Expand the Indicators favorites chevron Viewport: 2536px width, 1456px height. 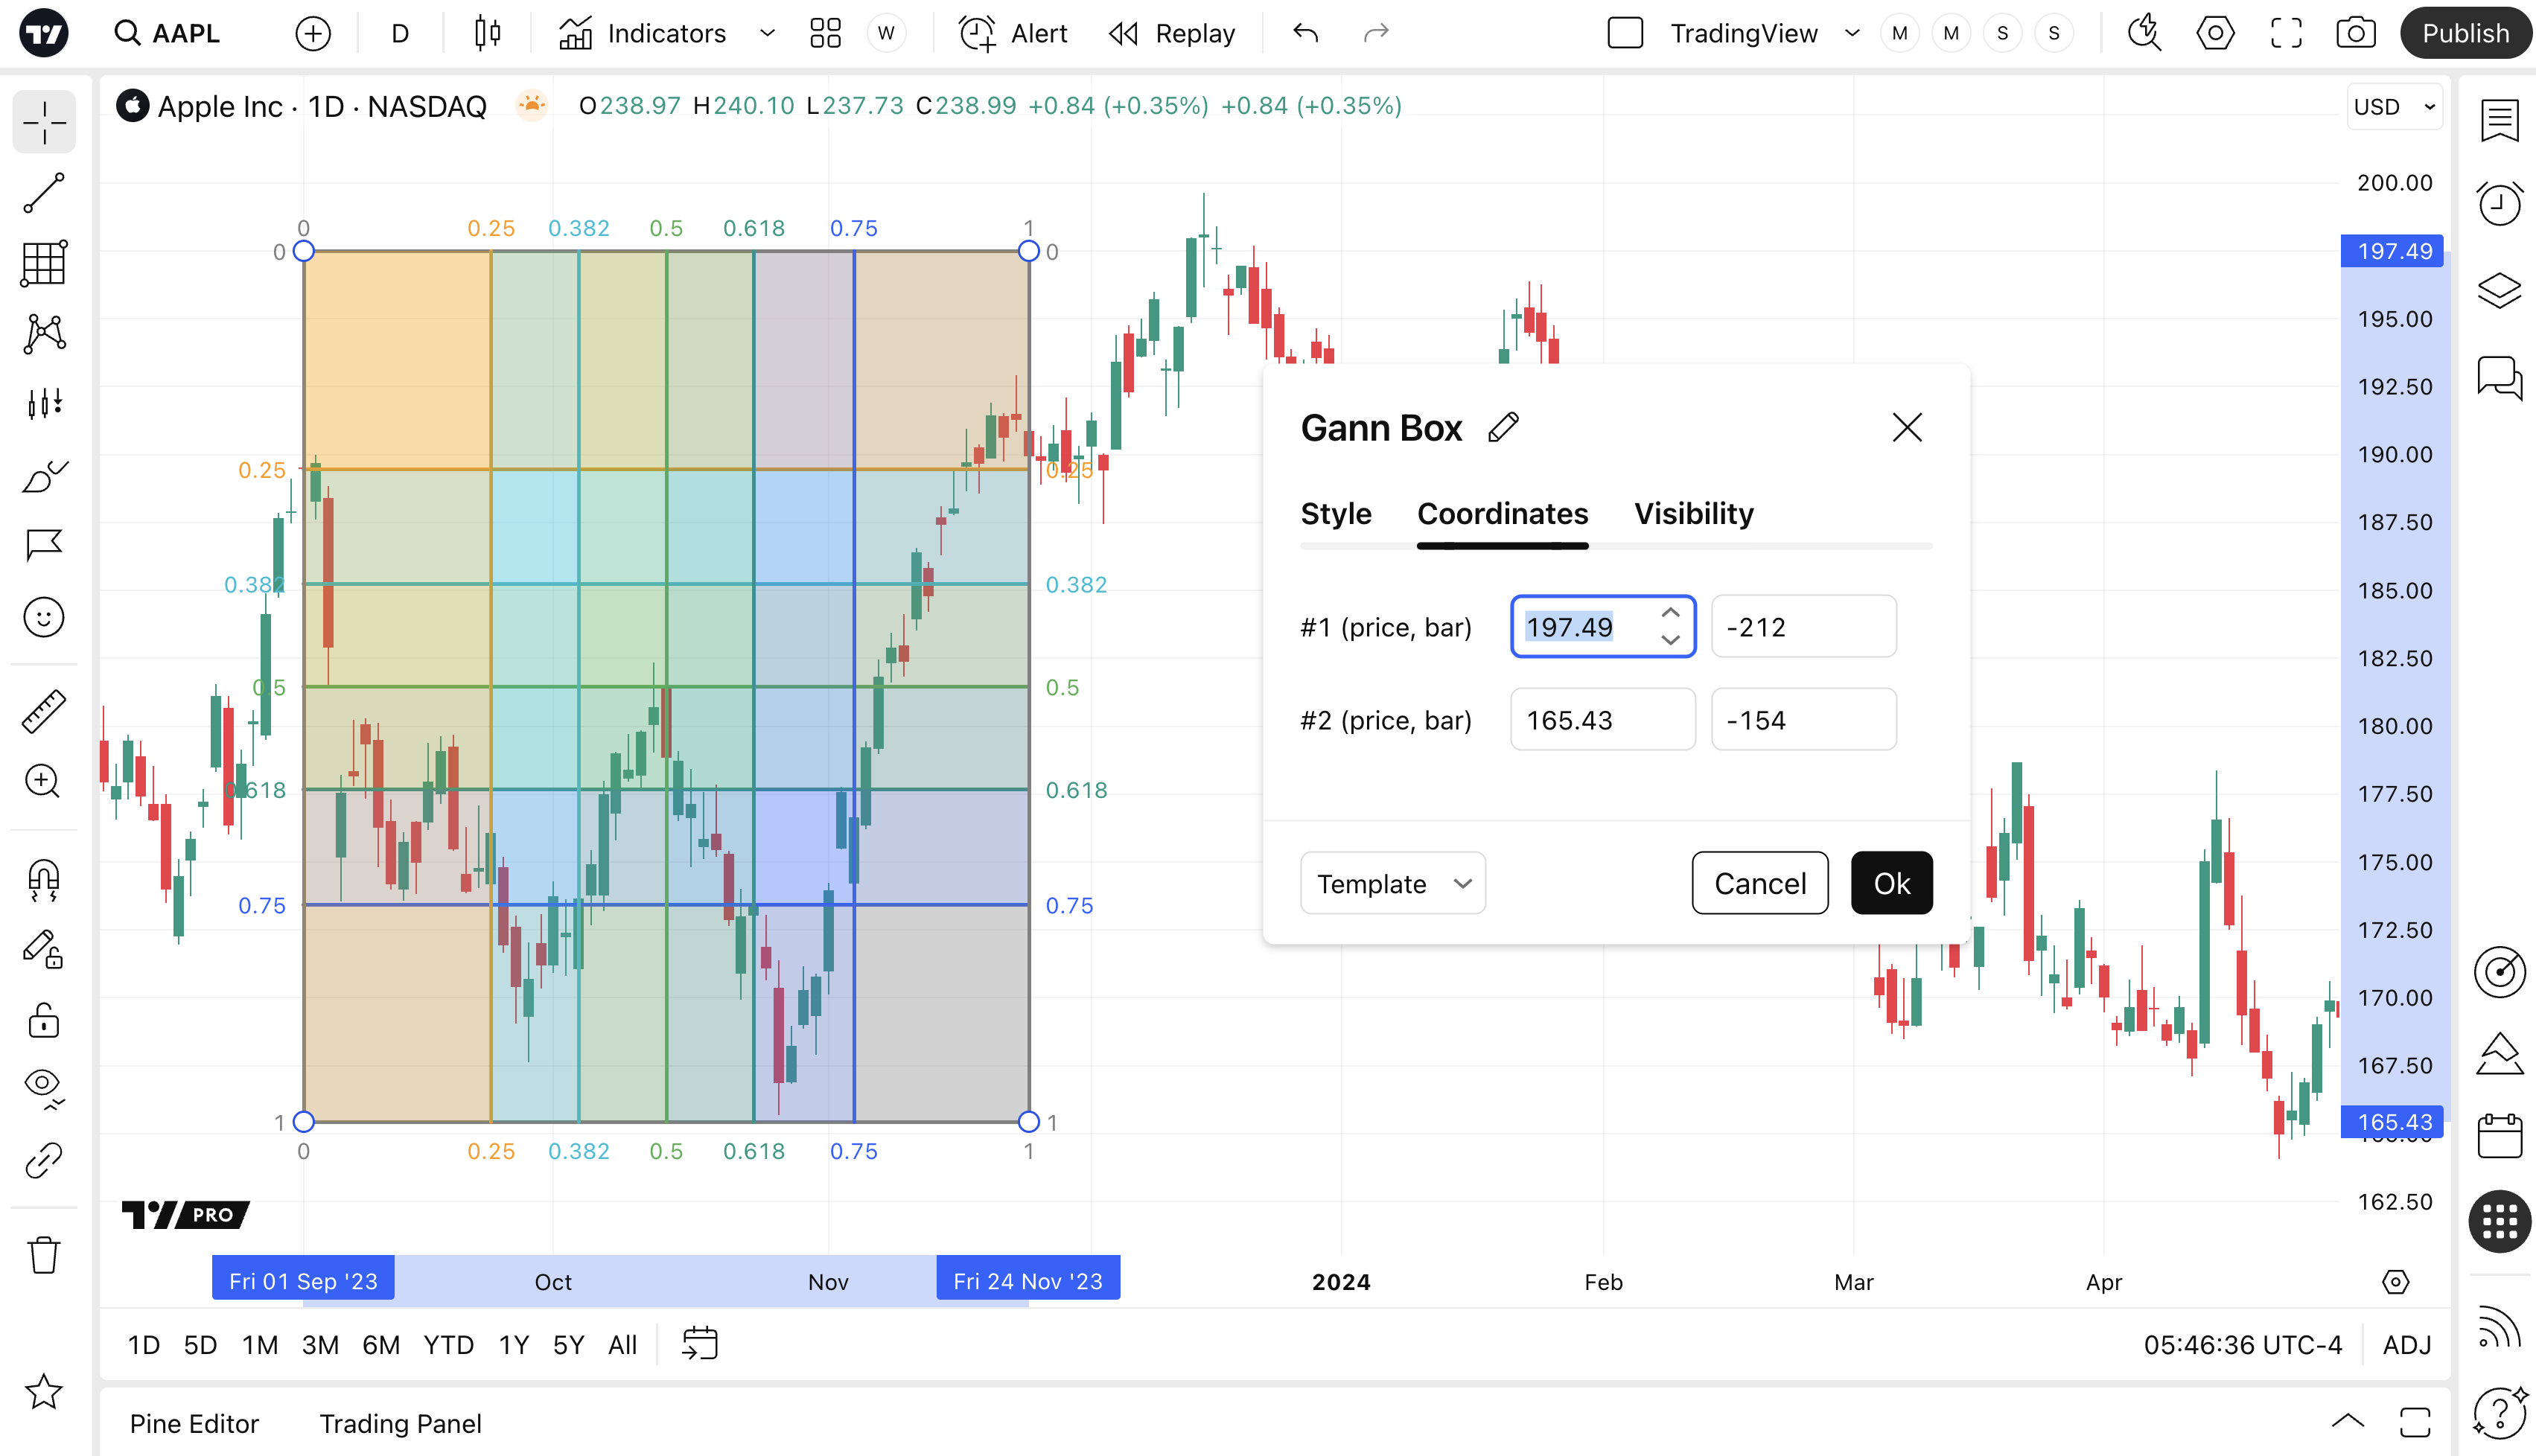pyautogui.click(x=767, y=33)
